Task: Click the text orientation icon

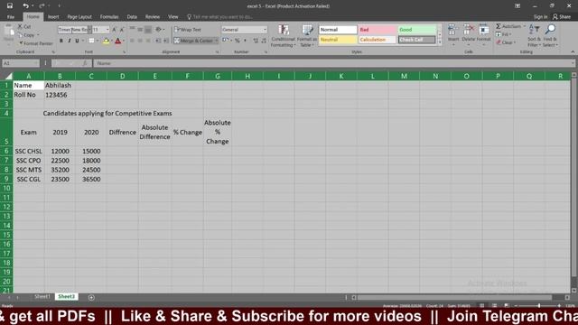Action: (159, 30)
